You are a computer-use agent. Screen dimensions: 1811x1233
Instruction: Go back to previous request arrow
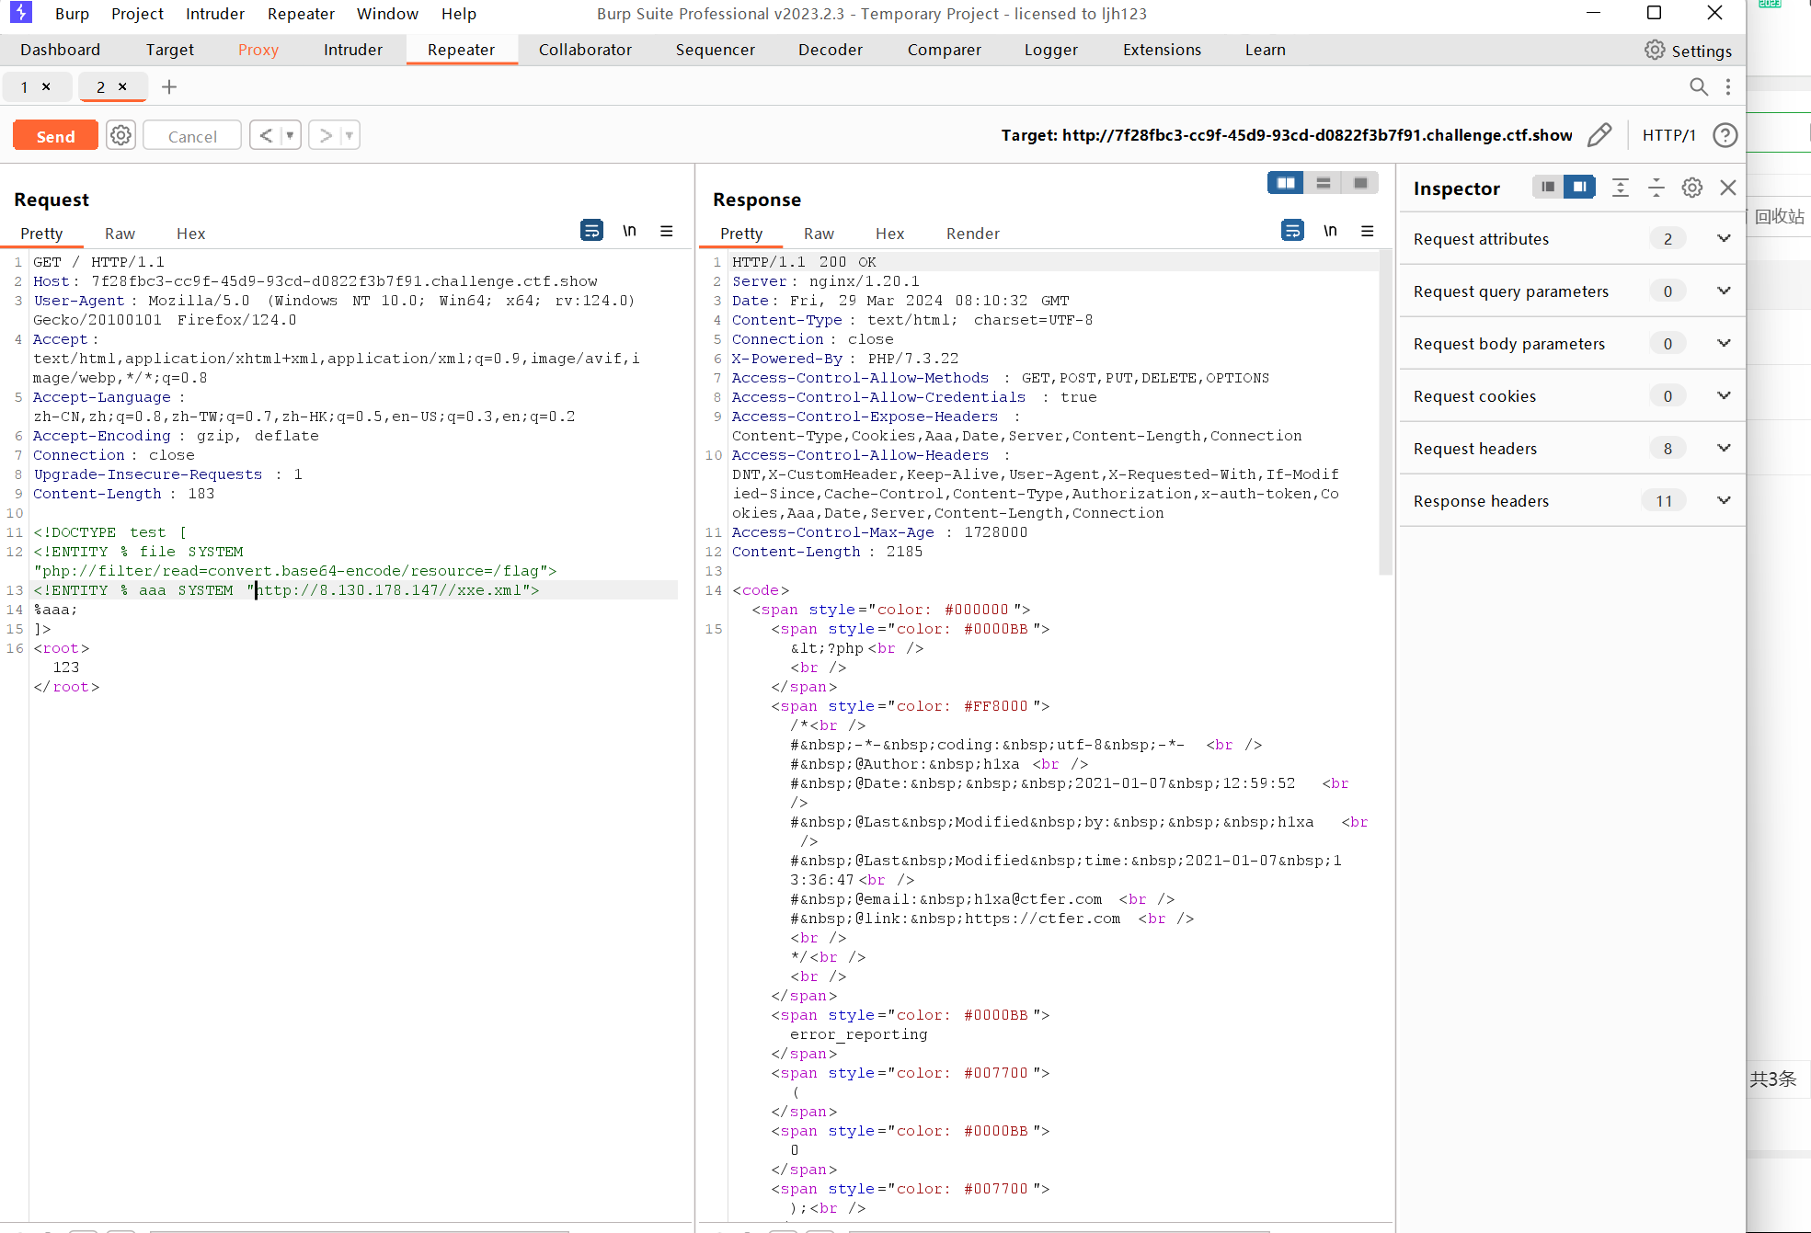pyautogui.click(x=266, y=135)
